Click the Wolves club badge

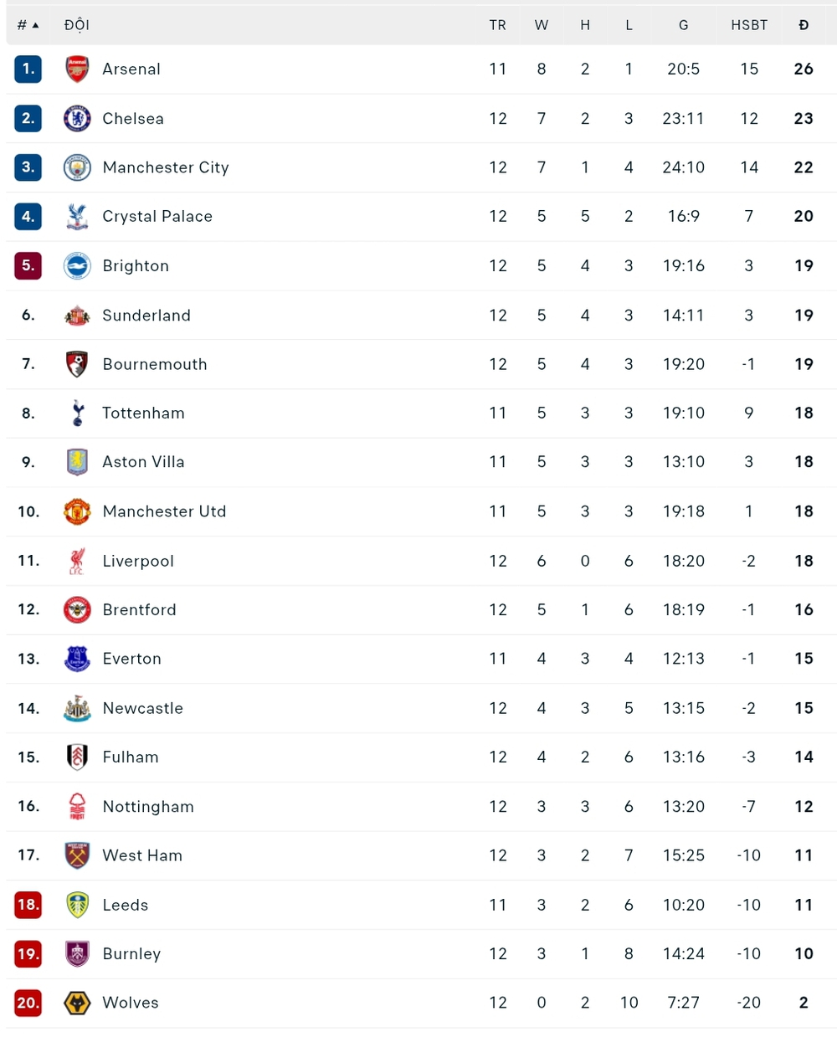[77, 1003]
